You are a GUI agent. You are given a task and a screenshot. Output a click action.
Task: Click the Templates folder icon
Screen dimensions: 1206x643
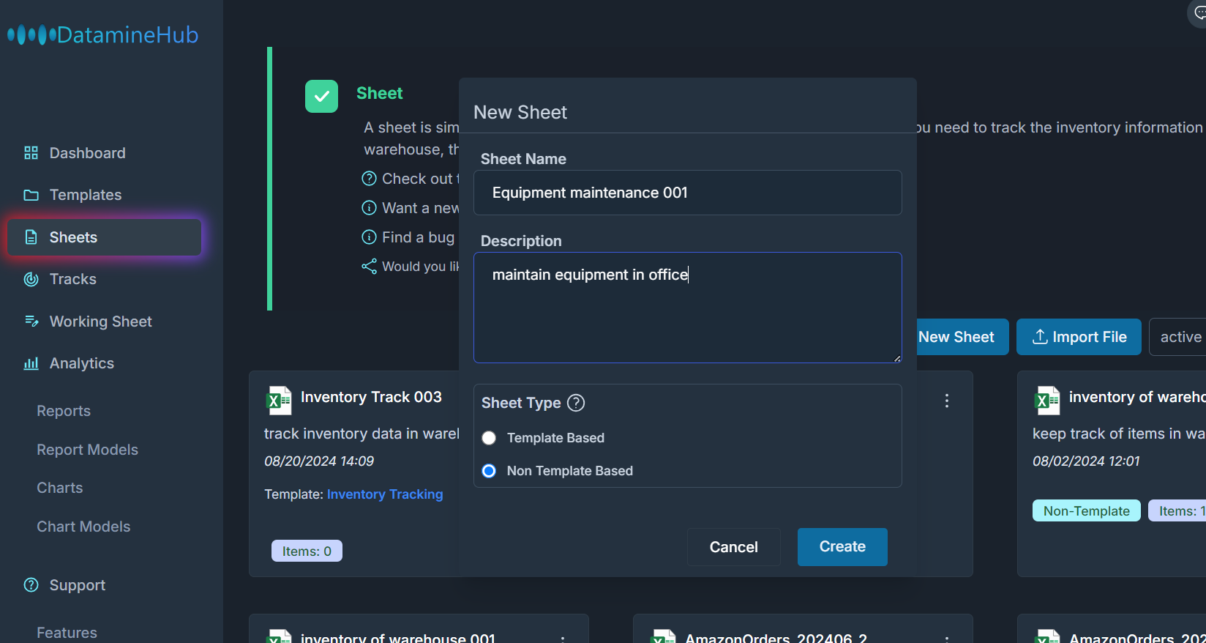(x=31, y=195)
